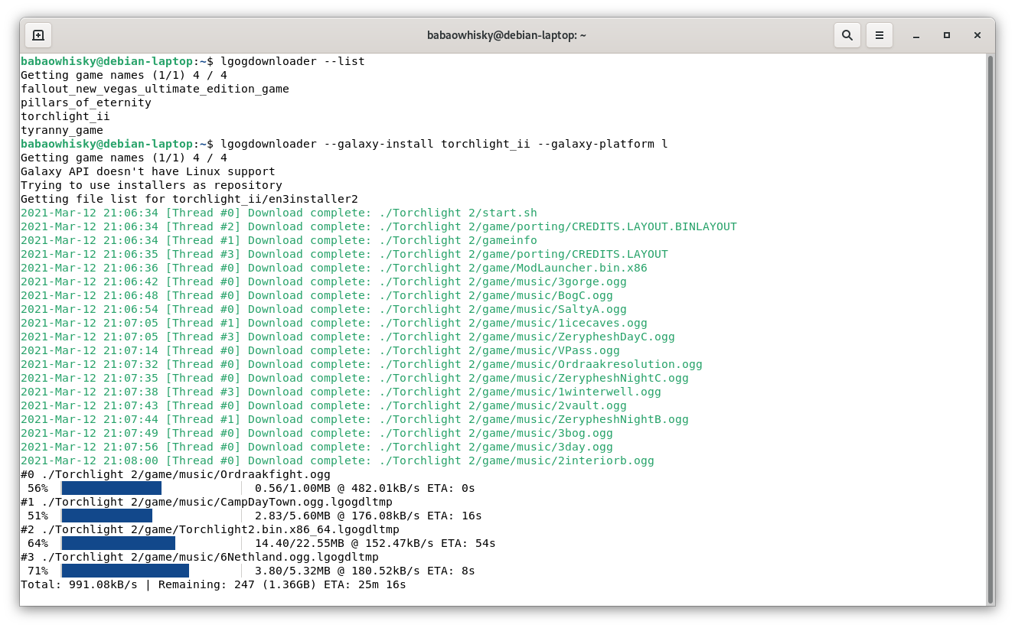This screenshot has height=628, width=1015.
Task: Click the 2vault.ogg download line
Action: [x=324, y=405]
